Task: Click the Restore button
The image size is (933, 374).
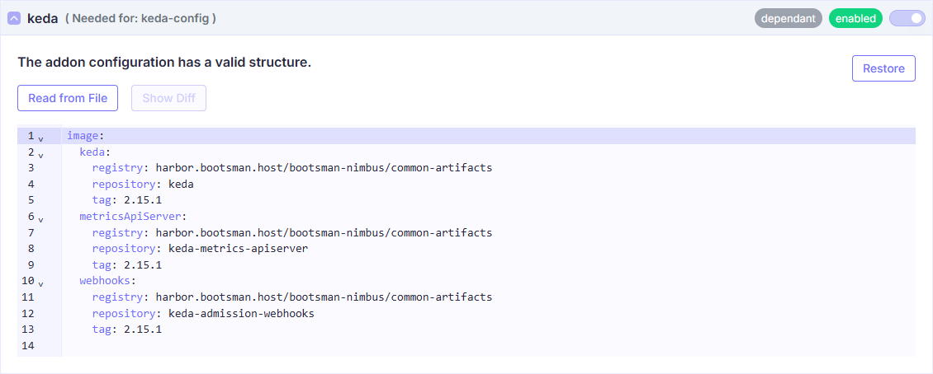Action: click(883, 68)
